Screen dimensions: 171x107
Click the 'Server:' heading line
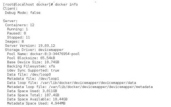(x=10, y=21)
